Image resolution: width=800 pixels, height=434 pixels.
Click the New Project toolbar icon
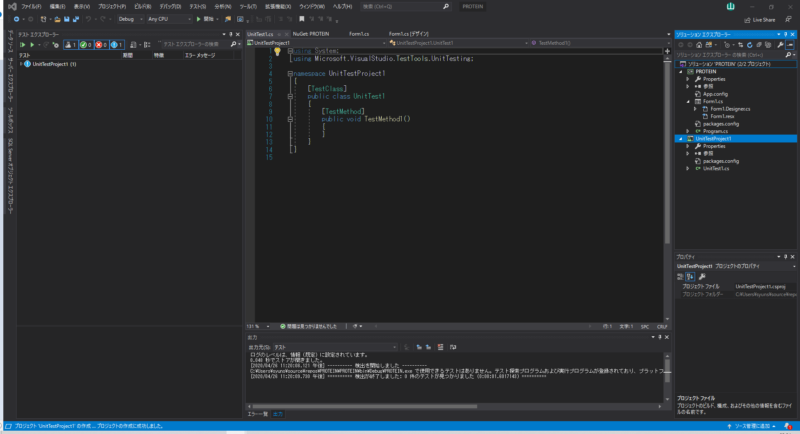(43, 19)
